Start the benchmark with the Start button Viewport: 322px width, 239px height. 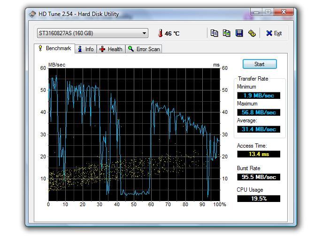click(260, 64)
